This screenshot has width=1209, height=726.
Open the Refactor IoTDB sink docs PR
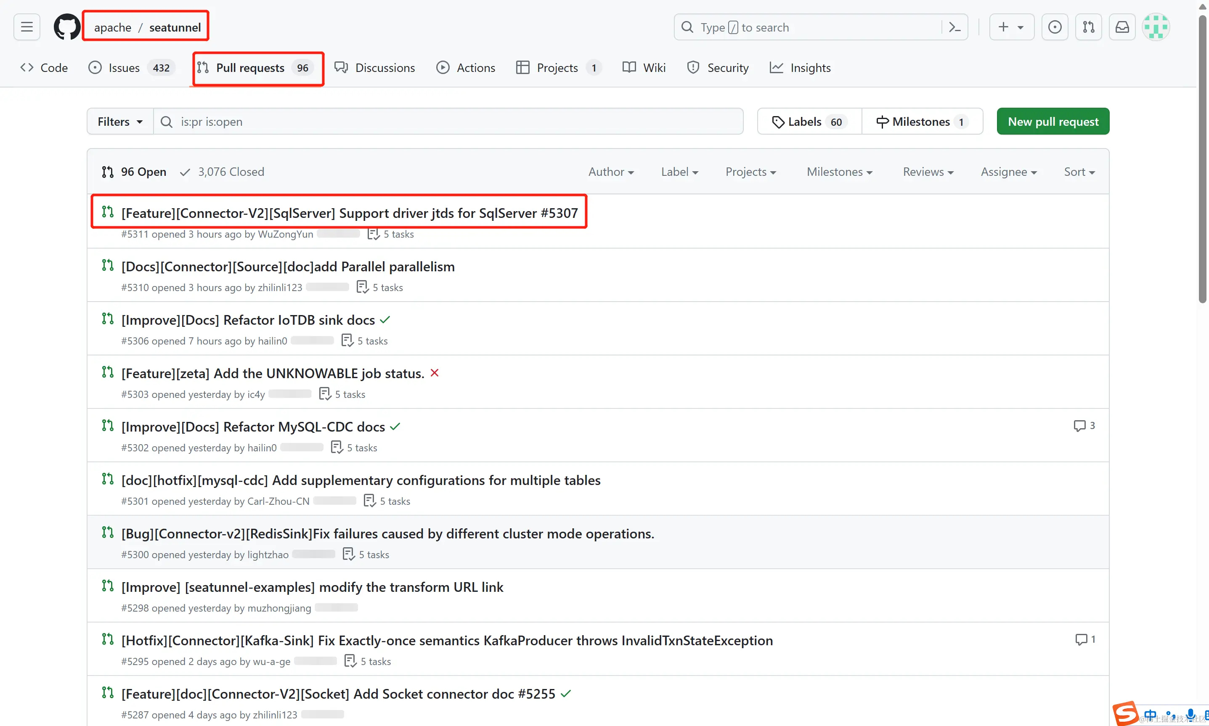(248, 320)
